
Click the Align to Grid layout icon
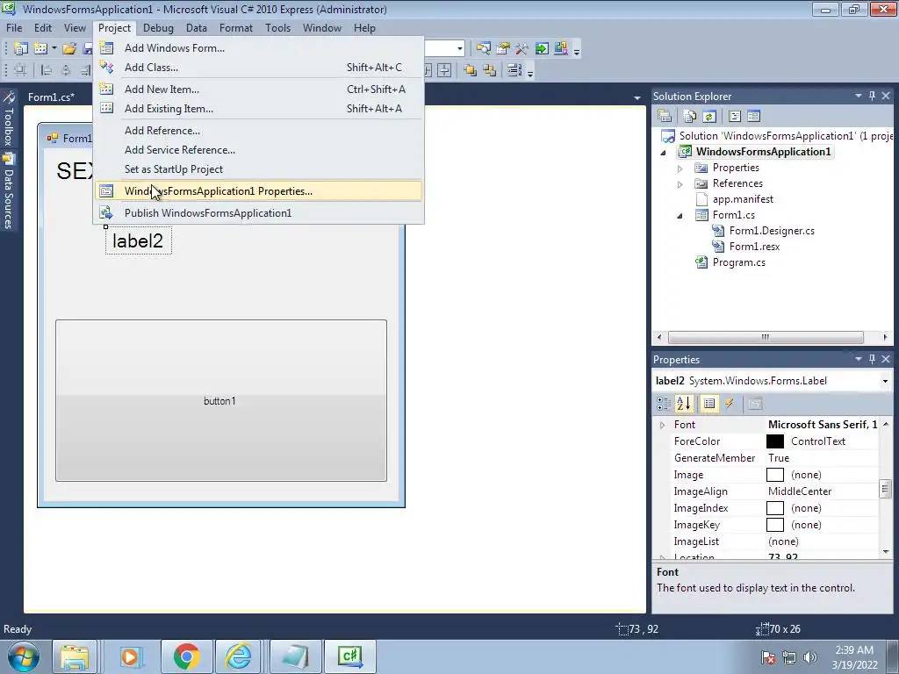point(20,70)
